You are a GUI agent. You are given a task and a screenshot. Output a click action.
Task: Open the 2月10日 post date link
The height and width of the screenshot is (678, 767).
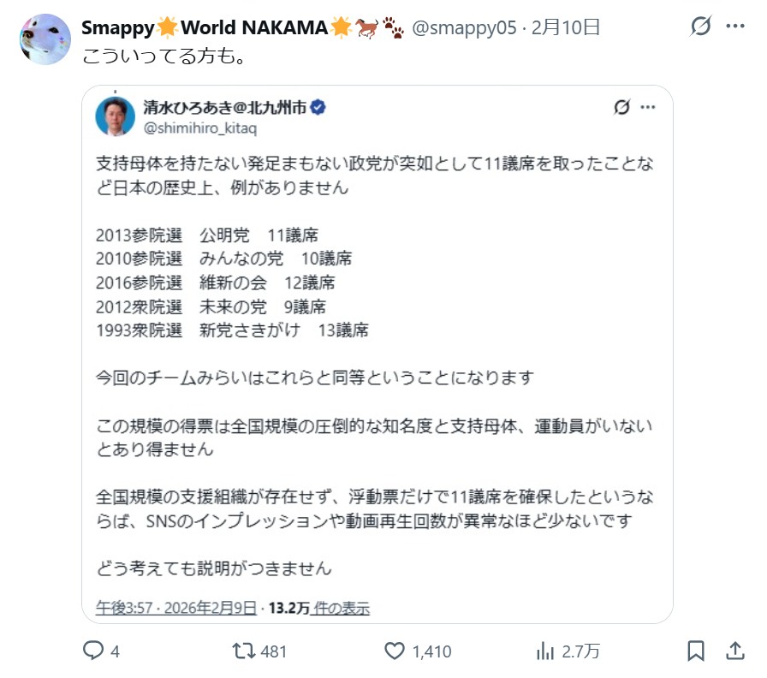(565, 27)
